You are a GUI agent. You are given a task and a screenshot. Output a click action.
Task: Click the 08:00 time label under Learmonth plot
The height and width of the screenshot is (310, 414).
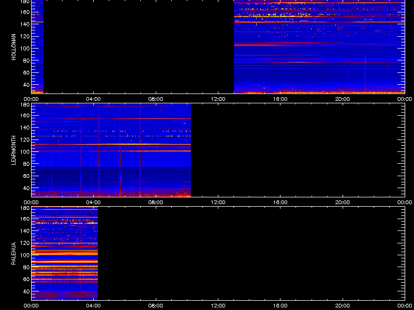pos(156,203)
